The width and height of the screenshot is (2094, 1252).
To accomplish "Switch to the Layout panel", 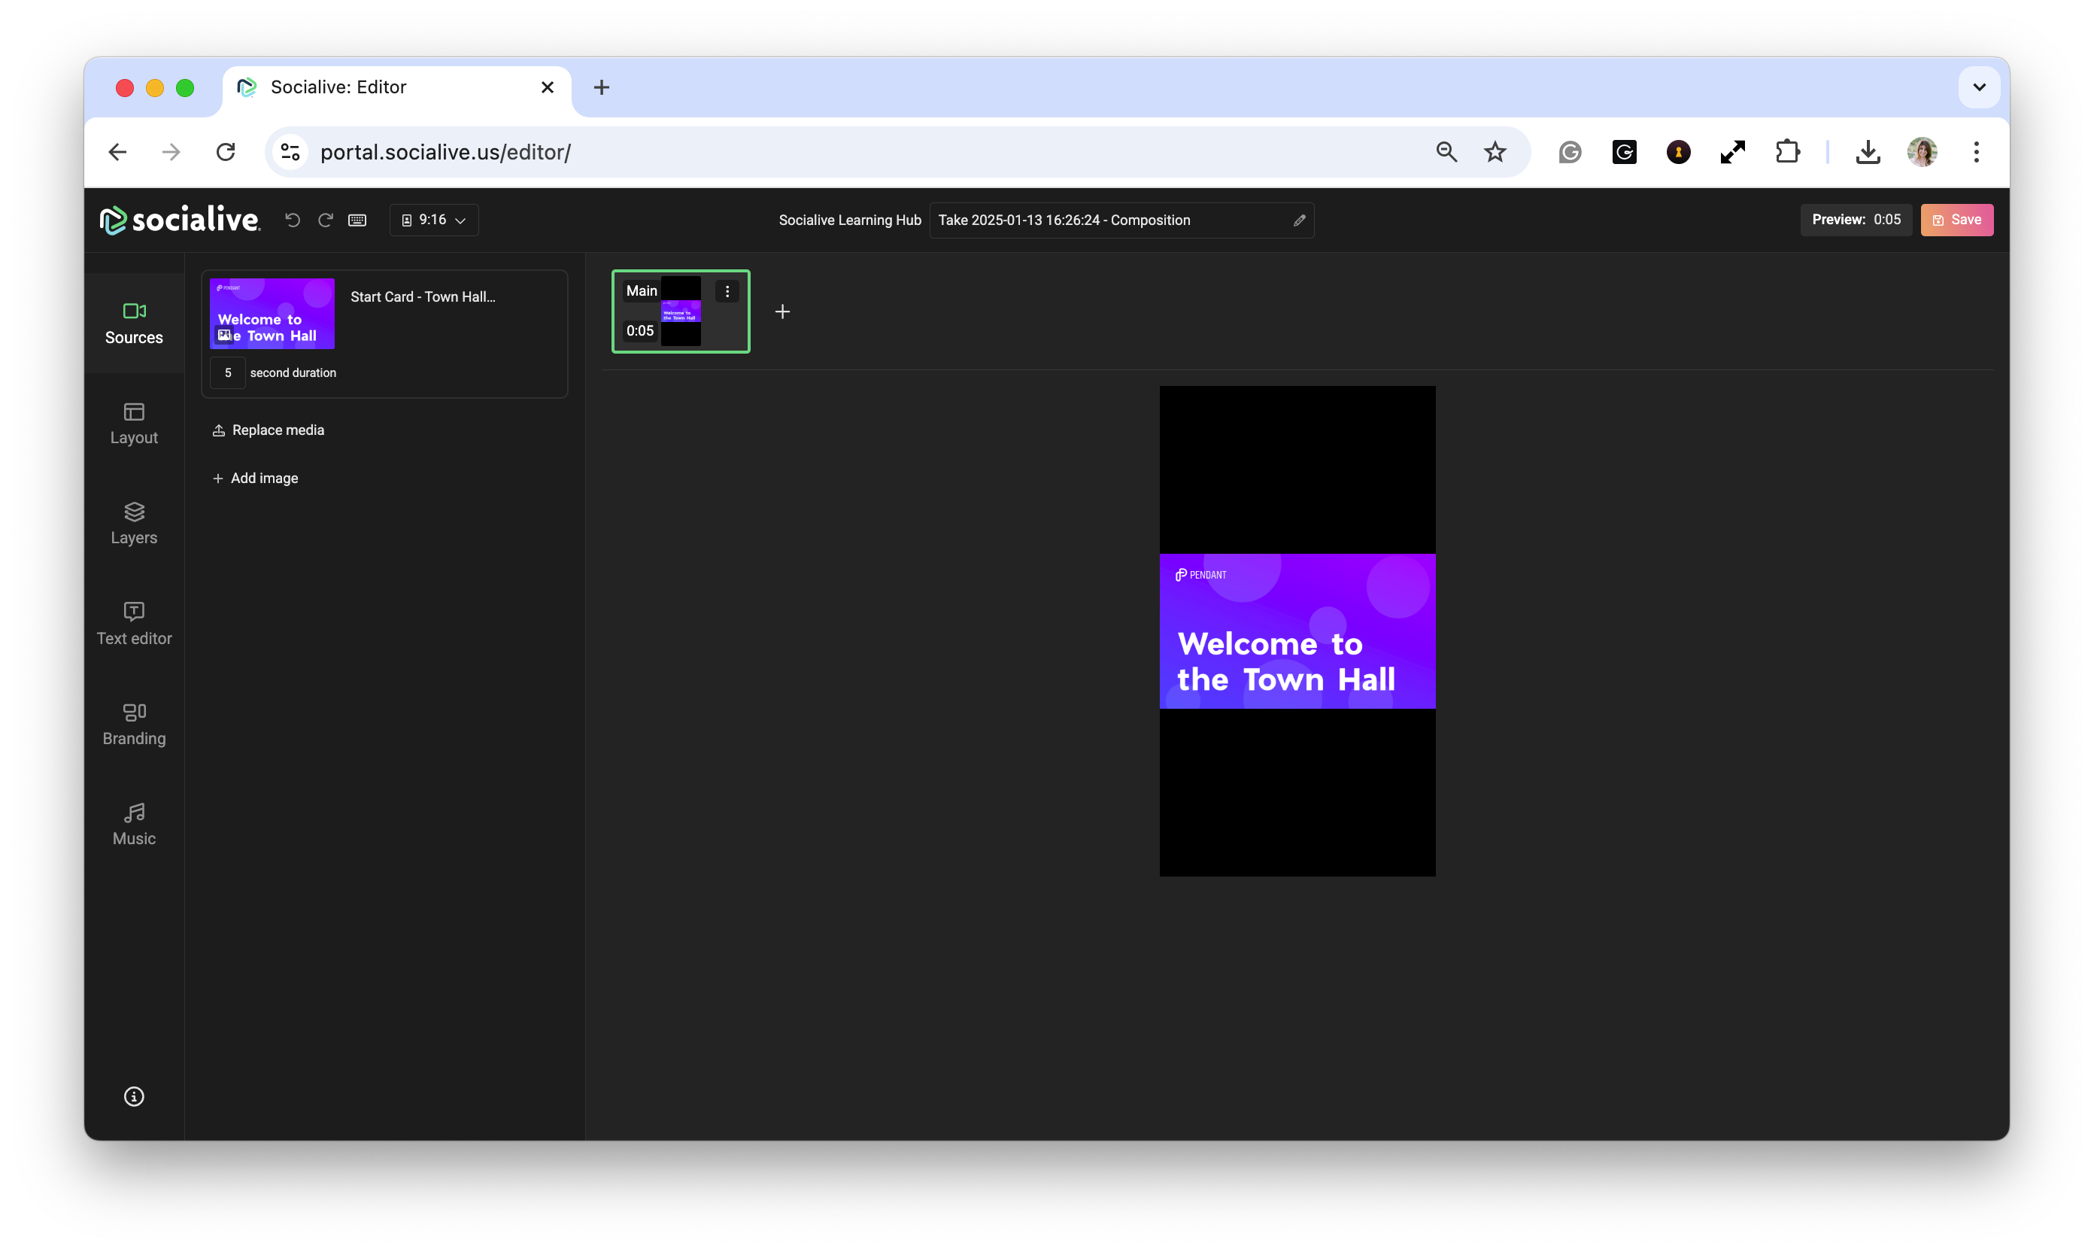I will pyautogui.click(x=134, y=424).
